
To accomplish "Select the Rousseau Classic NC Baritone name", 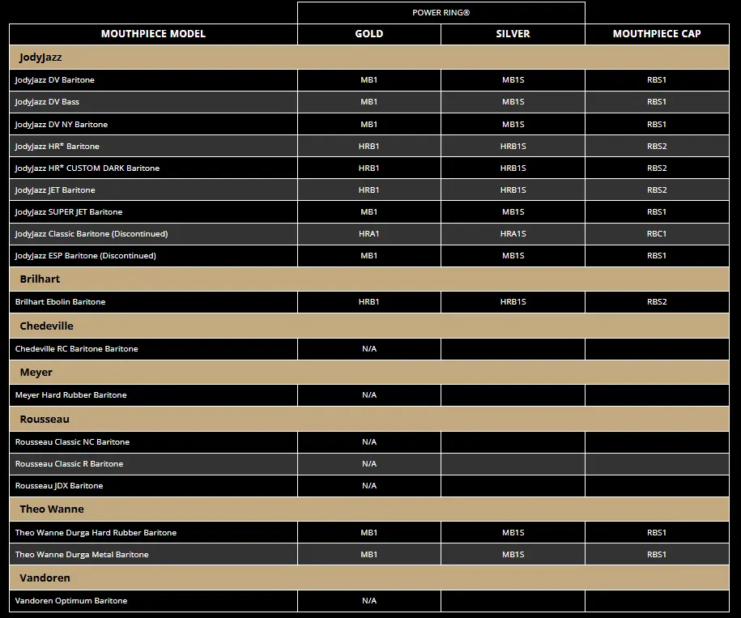I will point(72,441).
